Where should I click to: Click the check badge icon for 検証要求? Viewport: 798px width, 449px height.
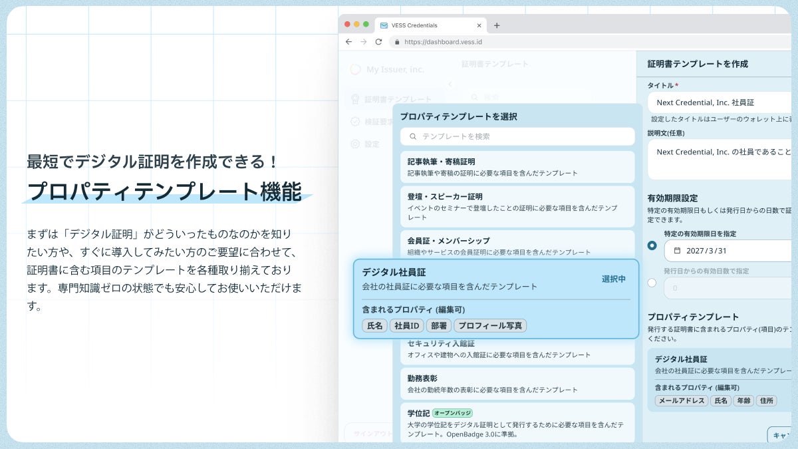pyautogui.click(x=355, y=122)
